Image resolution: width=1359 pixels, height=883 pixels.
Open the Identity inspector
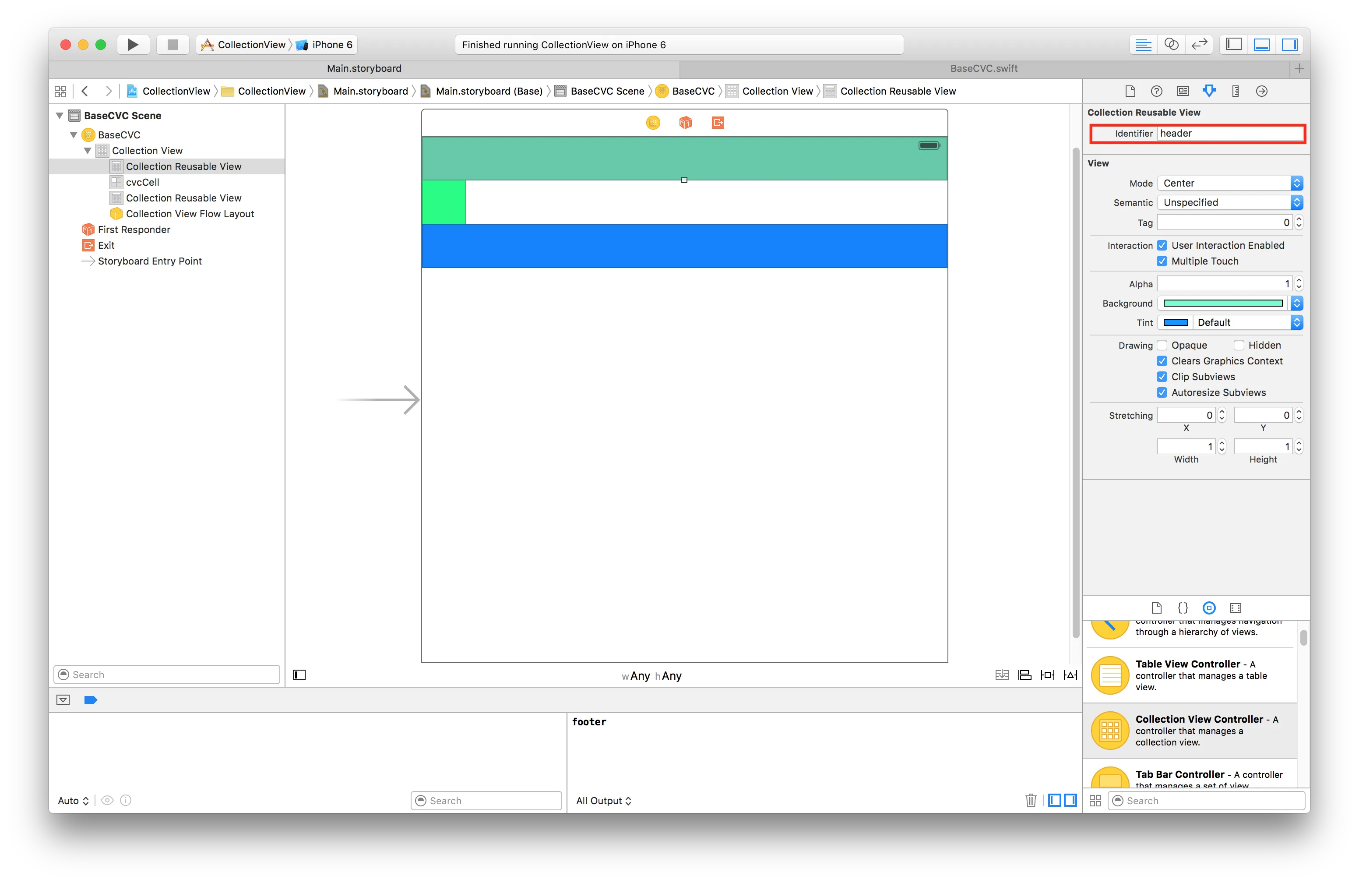point(1183,92)
